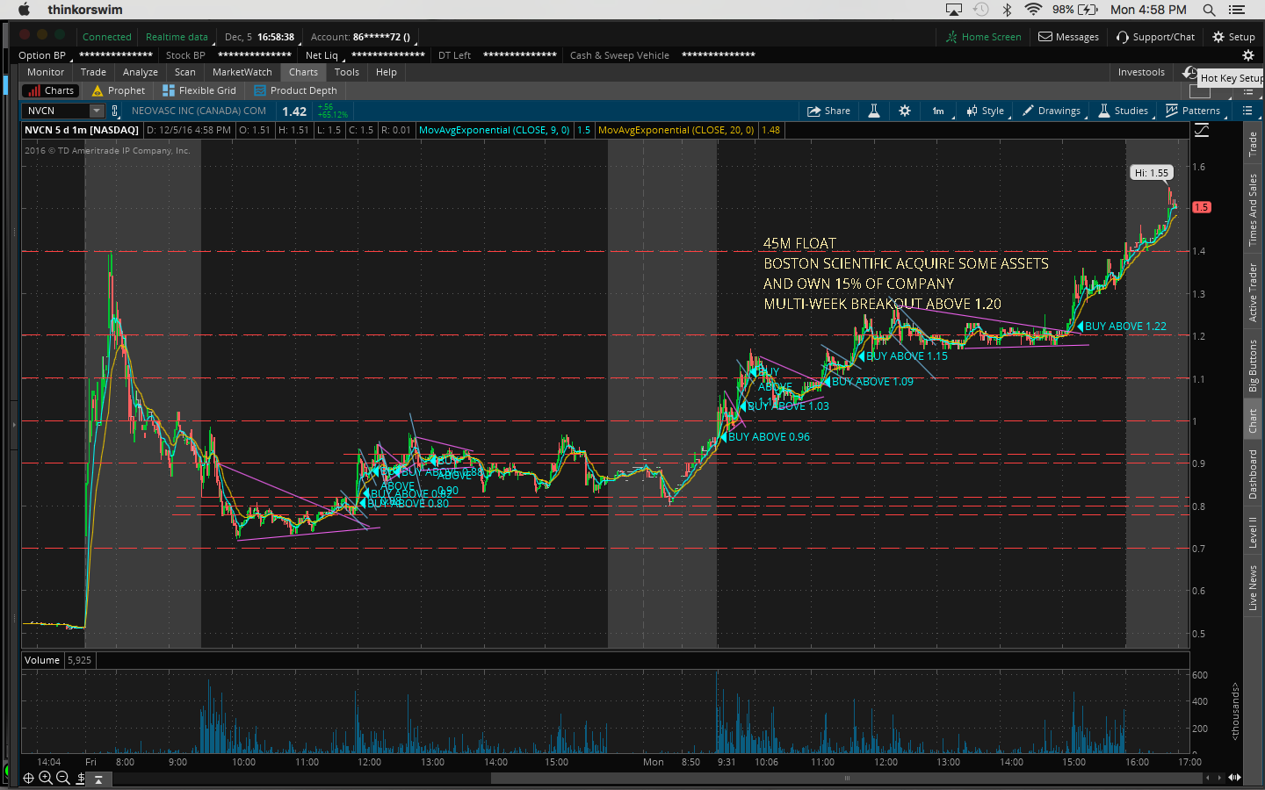Click the Wi-Fi icon in macOS menu bar
1265x790 pixels.
point(1034,10)
